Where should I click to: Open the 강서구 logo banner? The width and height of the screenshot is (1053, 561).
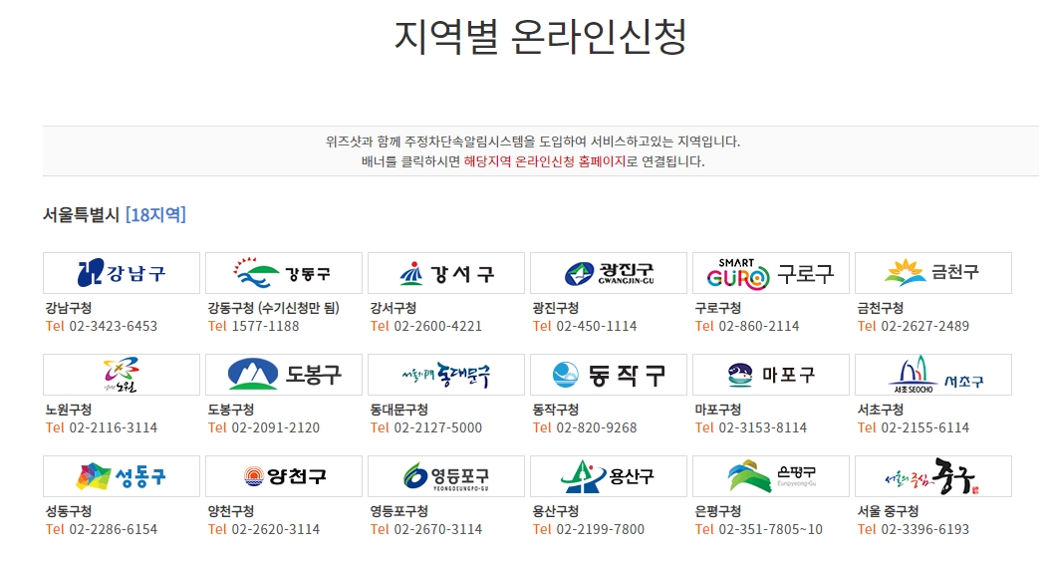(446, 273)
